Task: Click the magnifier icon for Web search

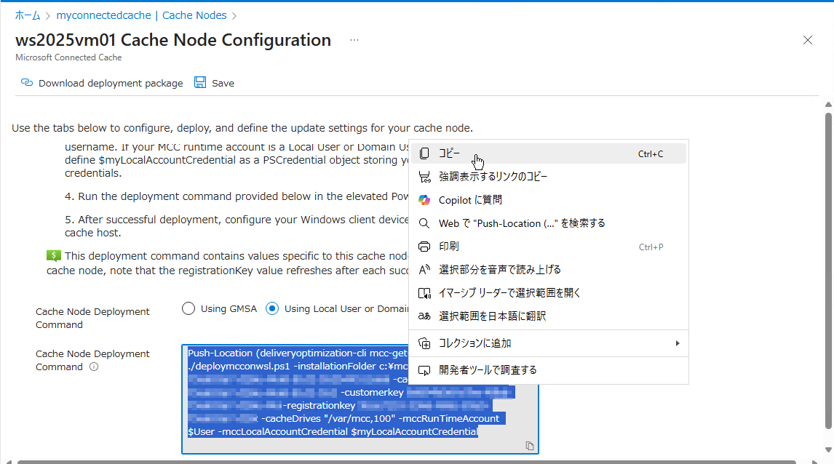Action: (x=424, y=223)
